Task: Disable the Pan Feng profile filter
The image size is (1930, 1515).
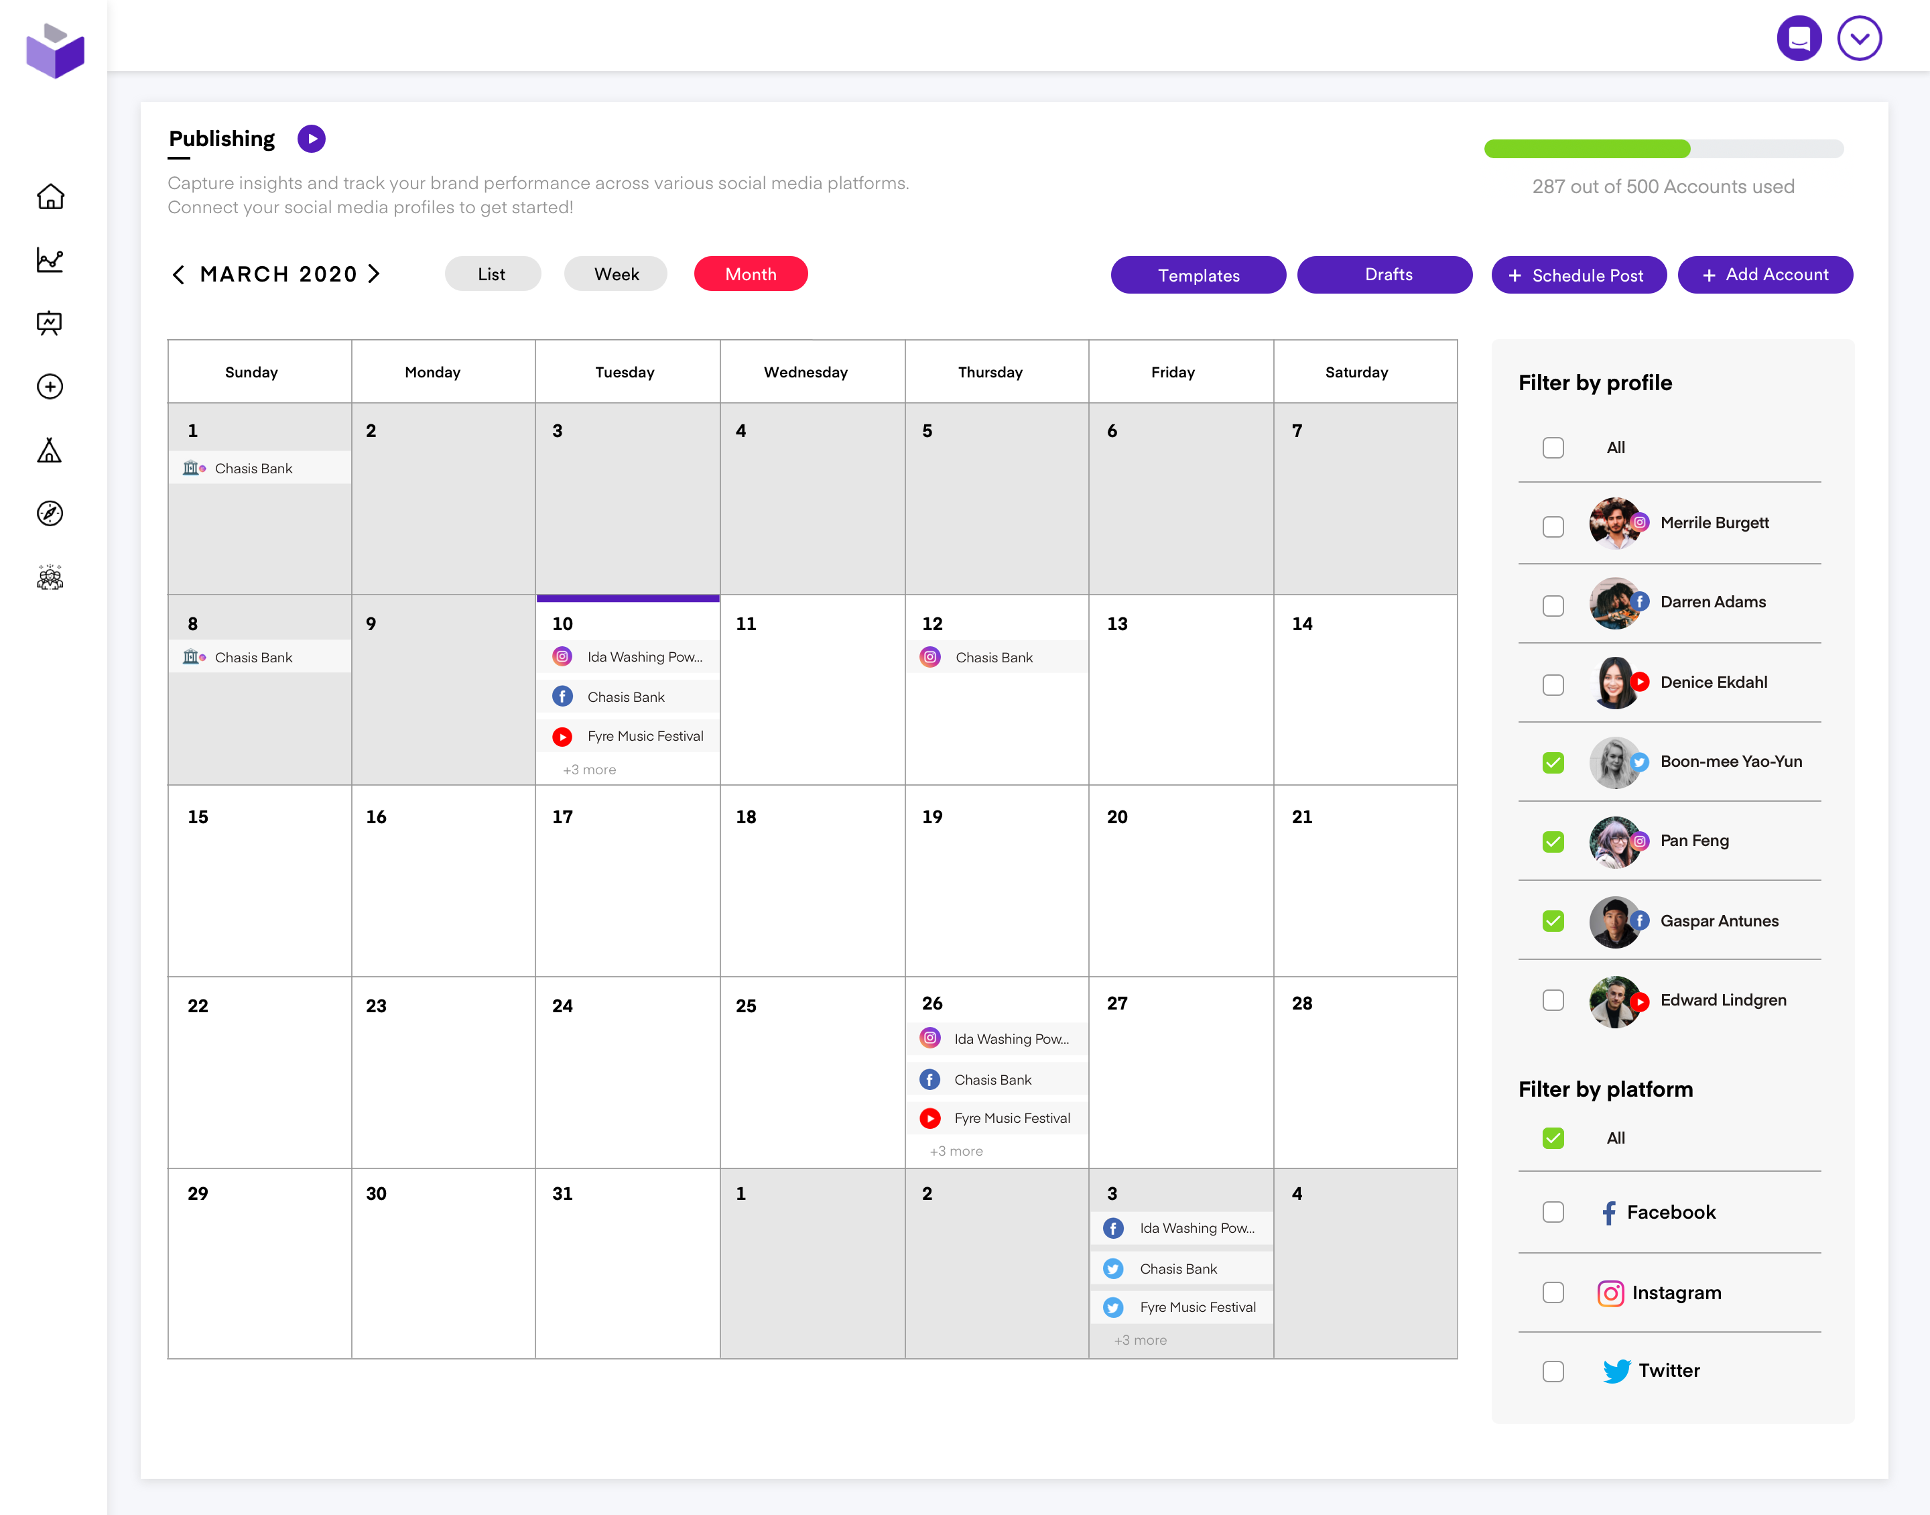Action: (x=1552, y=842)
